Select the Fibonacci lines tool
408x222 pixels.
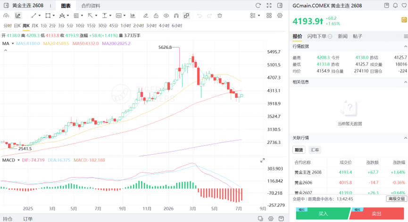[76, 16]
